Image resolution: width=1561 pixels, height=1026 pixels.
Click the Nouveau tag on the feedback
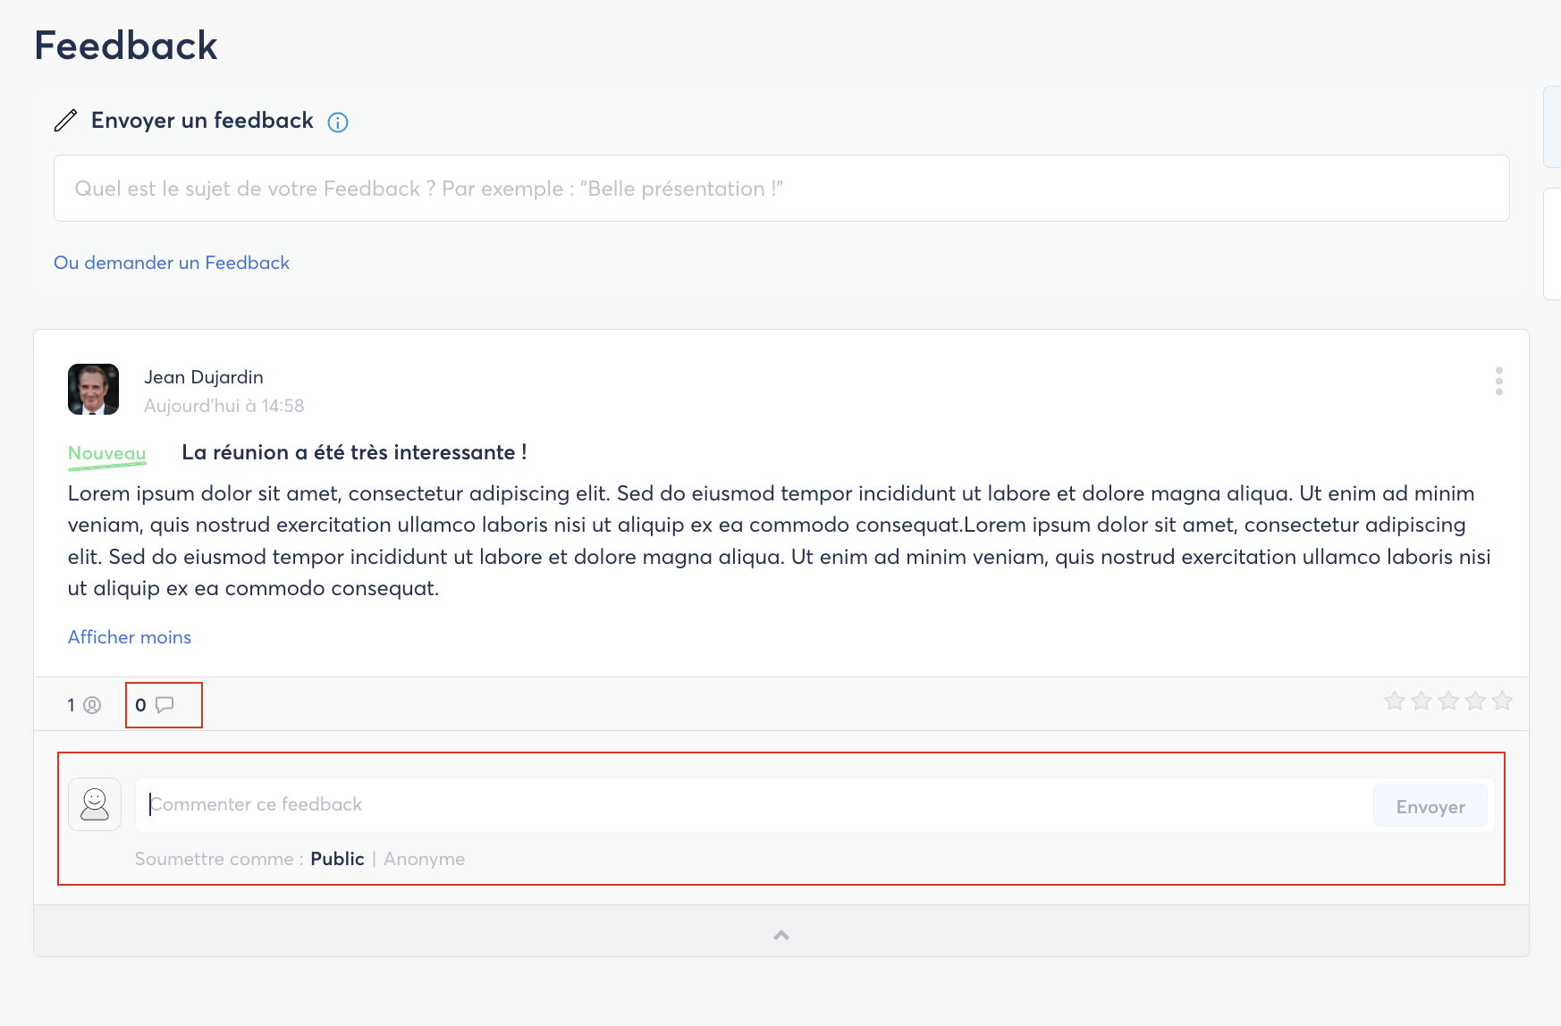click(107, 453)
